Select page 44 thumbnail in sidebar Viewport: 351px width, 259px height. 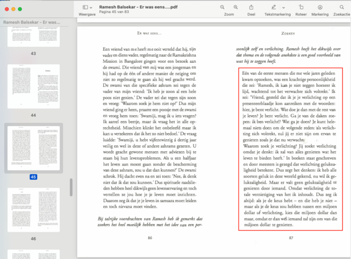pyautogui.click(x=33, y=86)
